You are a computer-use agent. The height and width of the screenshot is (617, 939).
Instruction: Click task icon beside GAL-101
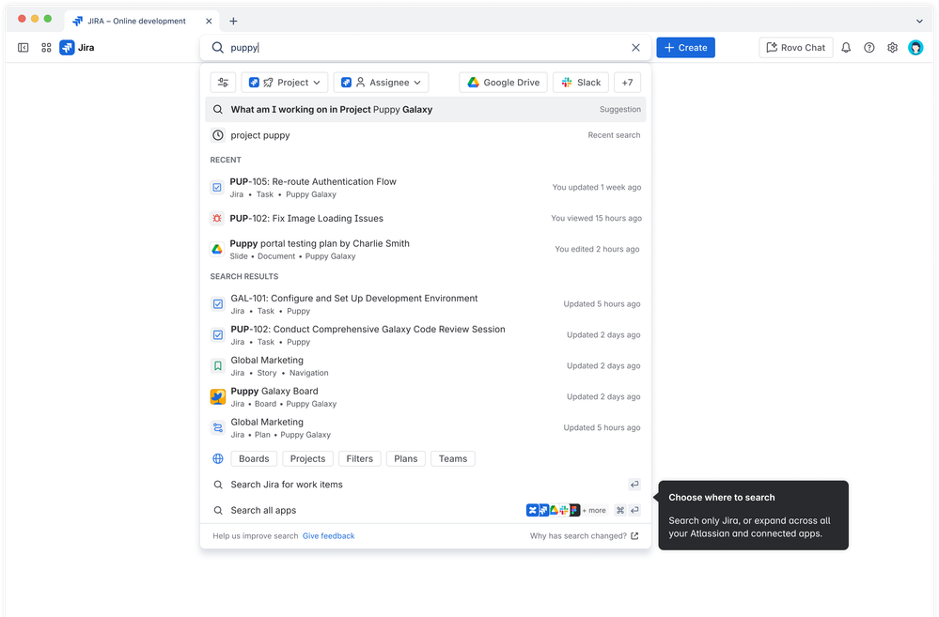(218, 304)
